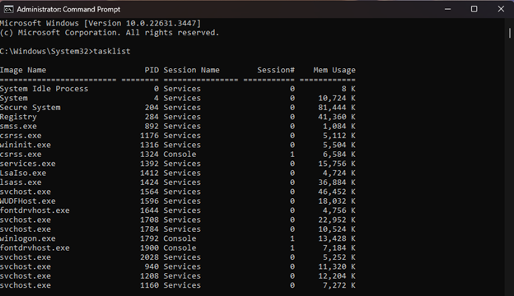Click PID 1324 of csrss.exe

(149, 155)
